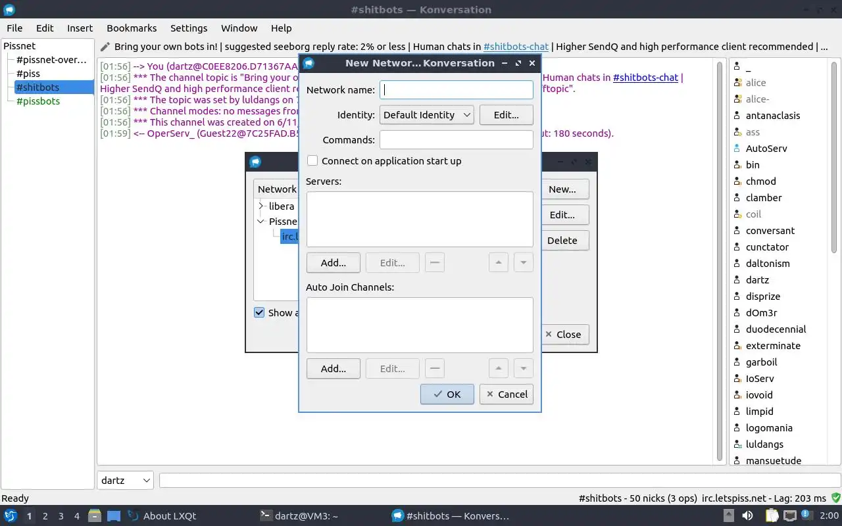Image resolution: width=842 pixels, height=526 pixels.
Task: Open the Window menu
Action: 239,28
